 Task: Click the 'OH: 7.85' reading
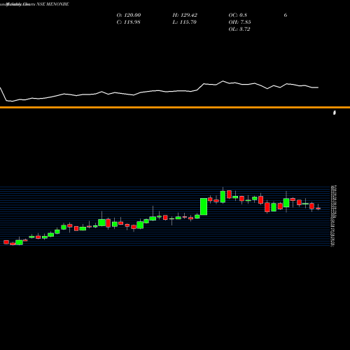(x=239, y=22)
